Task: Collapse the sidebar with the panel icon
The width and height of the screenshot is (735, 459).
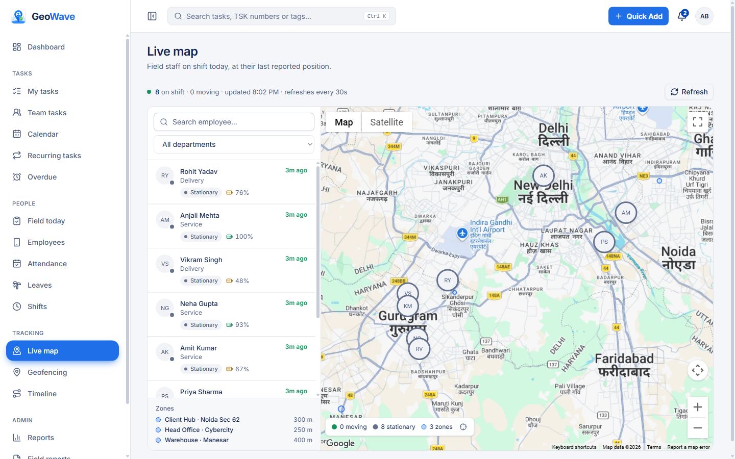Action: pyautogui.click(x=152, y=16)
